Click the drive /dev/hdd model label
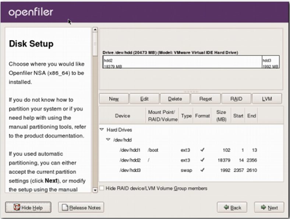290x219 pixels. (x=170, y=53)
